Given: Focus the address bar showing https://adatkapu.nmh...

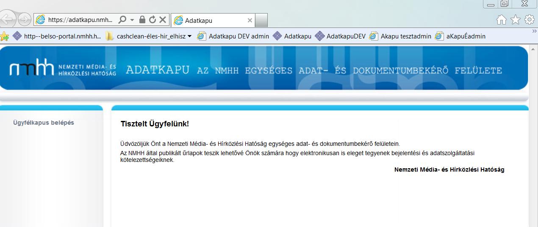Looking at the screenshot, I should click(x=80, y=19).
